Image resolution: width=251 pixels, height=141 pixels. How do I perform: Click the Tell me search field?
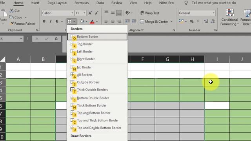(x=214, y=3)
